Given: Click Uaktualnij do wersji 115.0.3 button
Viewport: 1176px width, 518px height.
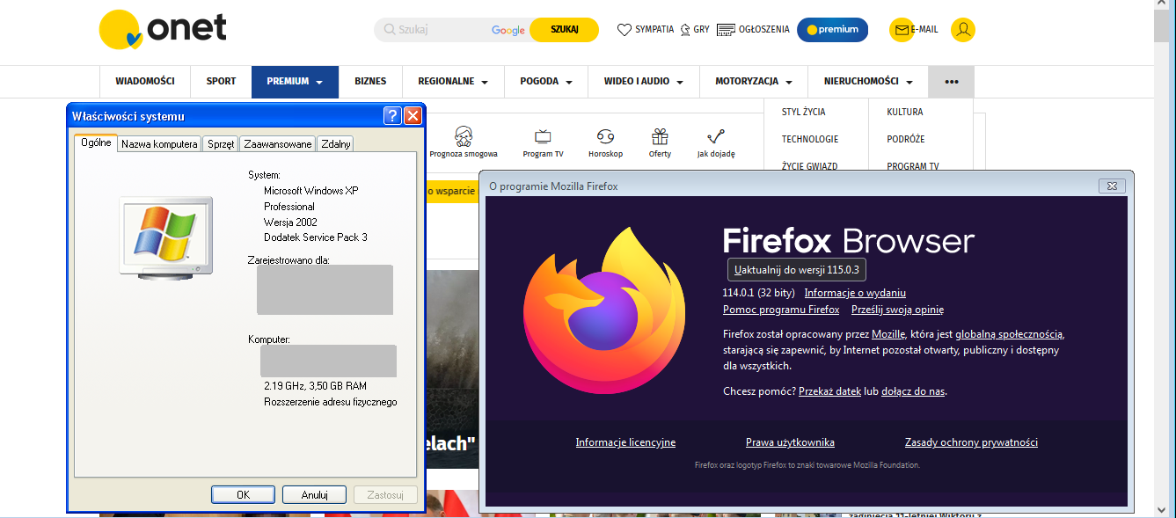Looking at the screenshot, I should tap(798, 270).
